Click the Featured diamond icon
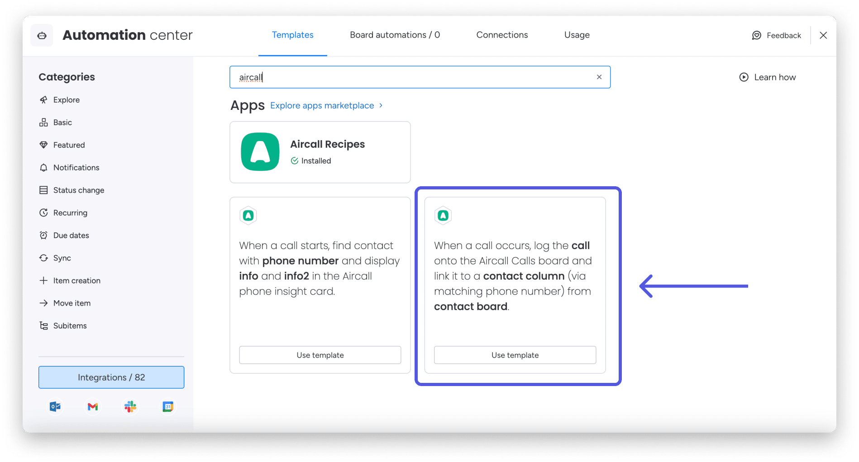The height and width of the screenshot is (462, 859). pos(43,145)
